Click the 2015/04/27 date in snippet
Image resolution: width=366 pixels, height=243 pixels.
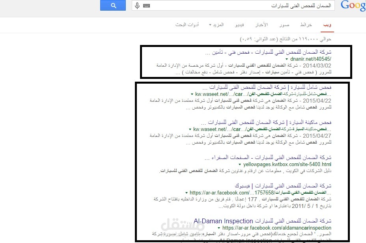(317, 136)
